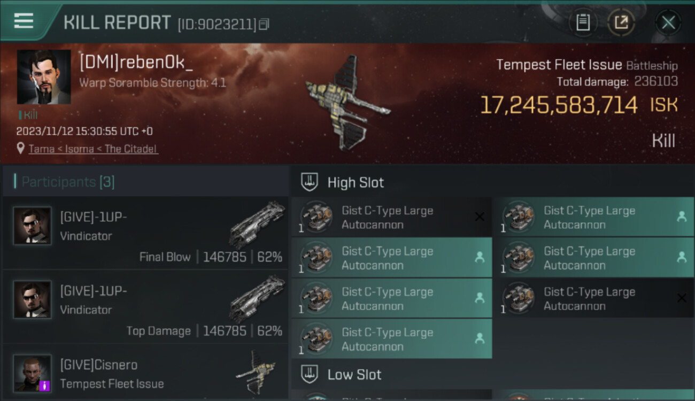This screenshot has height=401, width=695.
Task: Click the Low Slot shield icon
Action: pyautogui.click(x=310, y=374)
